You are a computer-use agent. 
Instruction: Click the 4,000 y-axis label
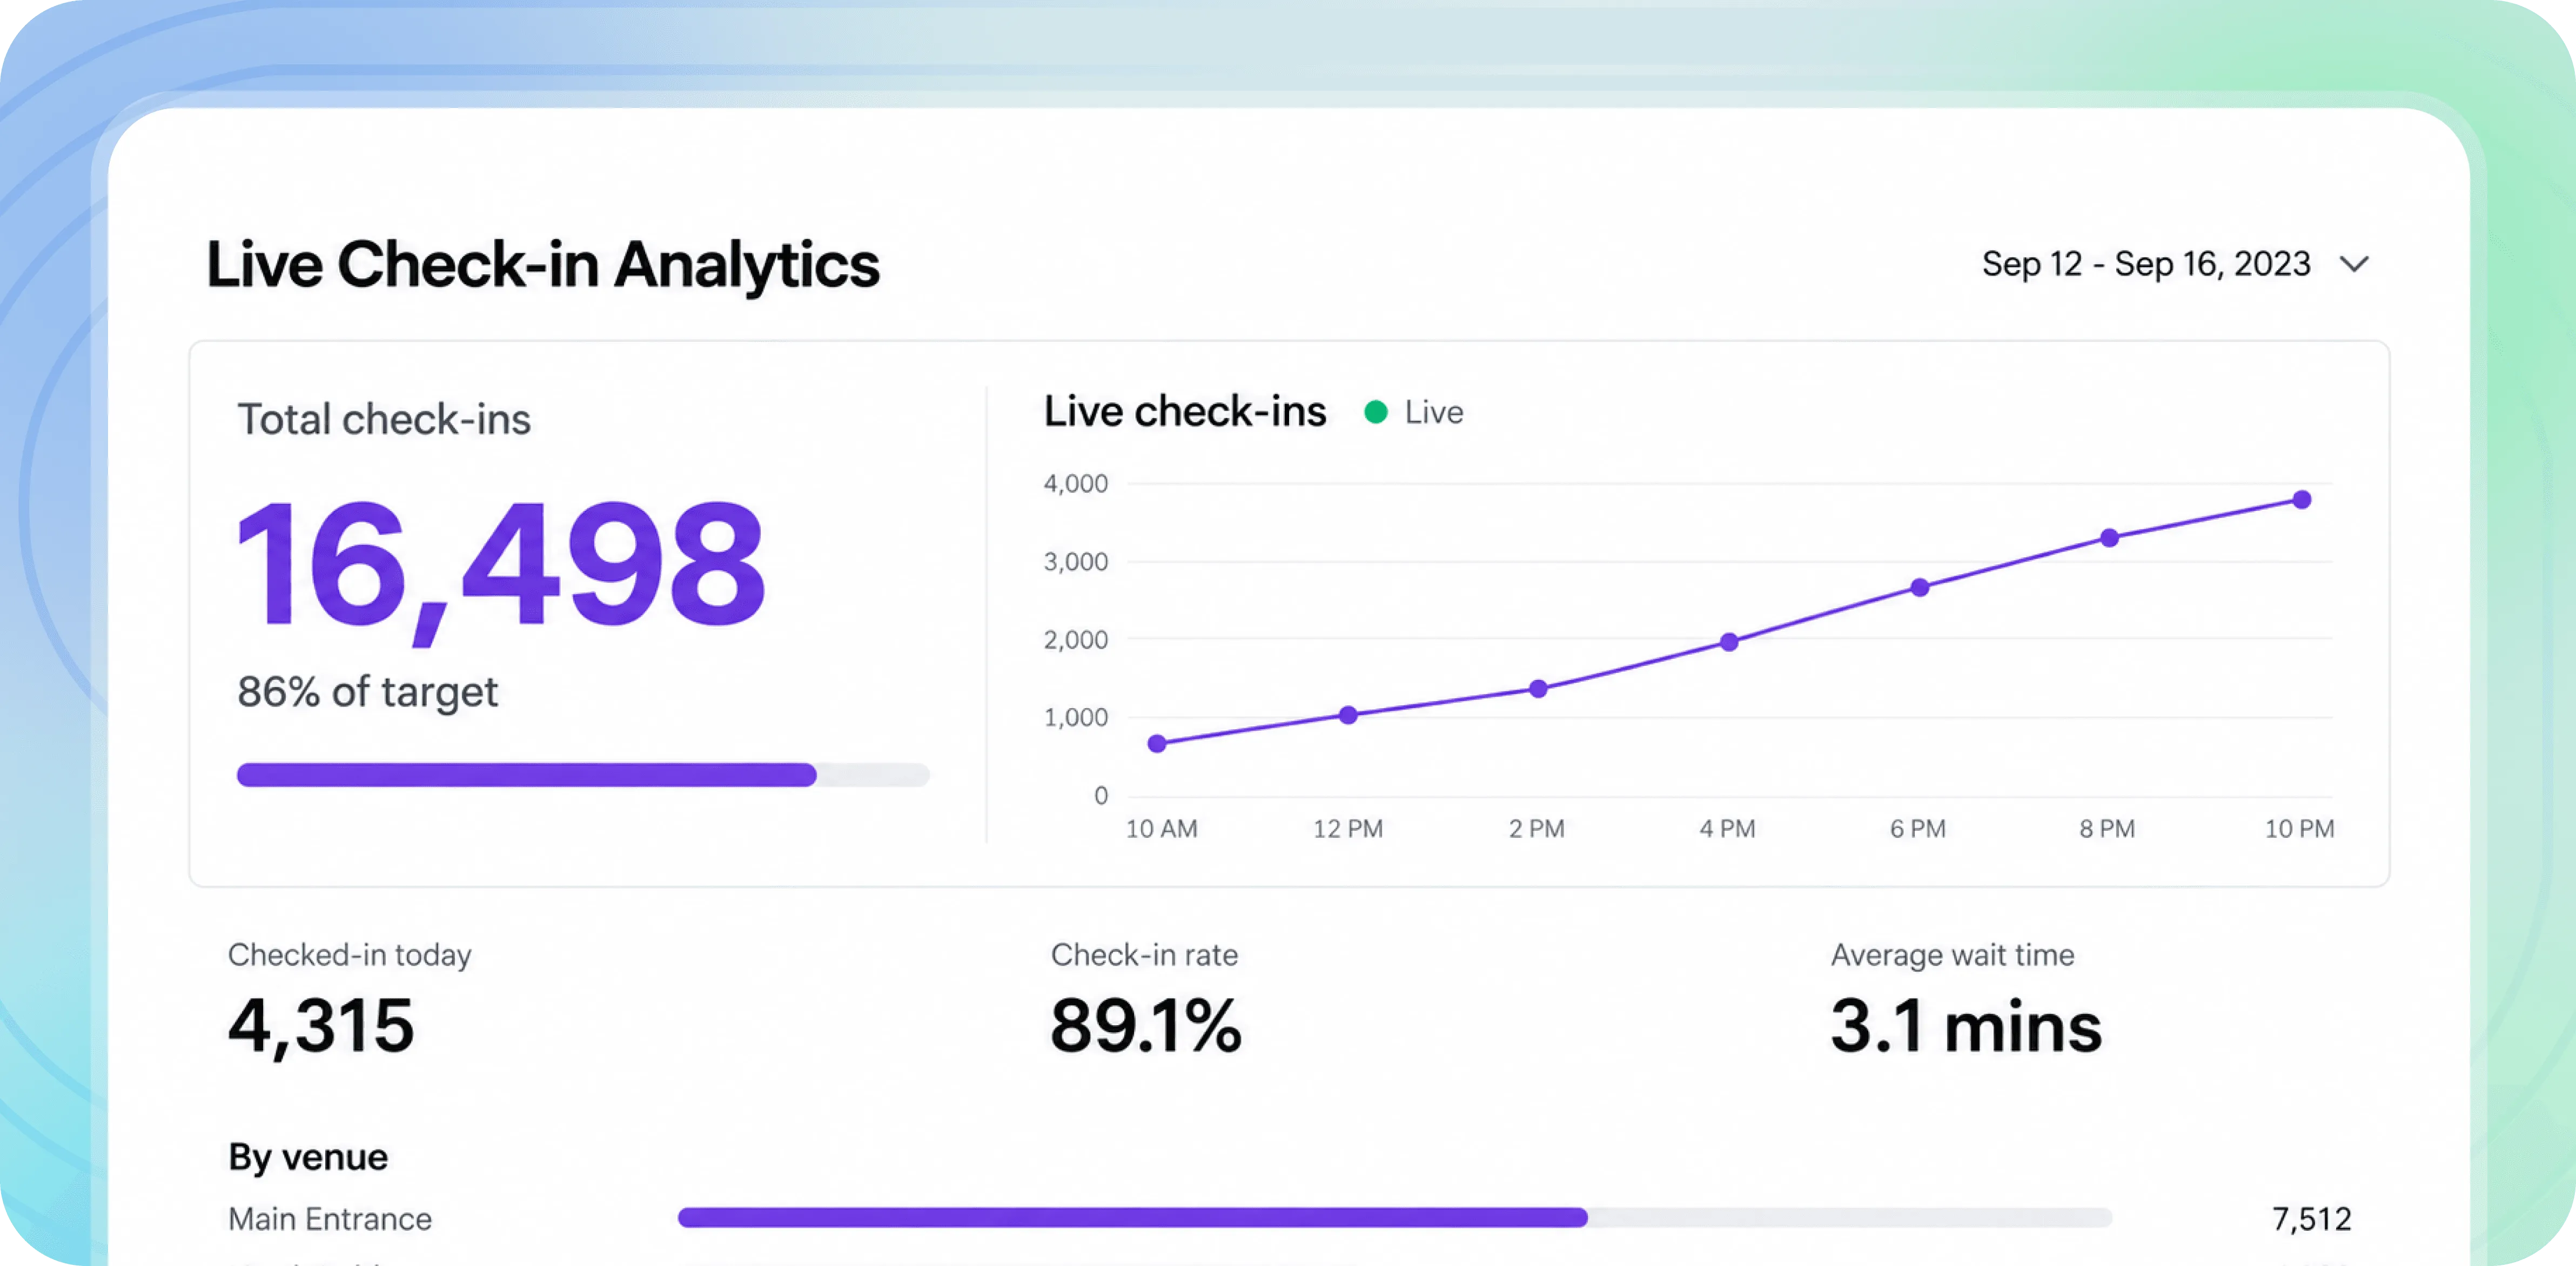1076,484
